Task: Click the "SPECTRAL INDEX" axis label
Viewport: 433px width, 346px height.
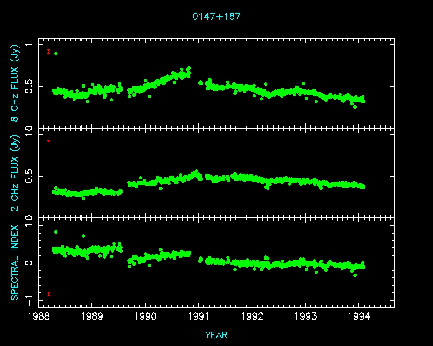Action: [x=15, y=263]
